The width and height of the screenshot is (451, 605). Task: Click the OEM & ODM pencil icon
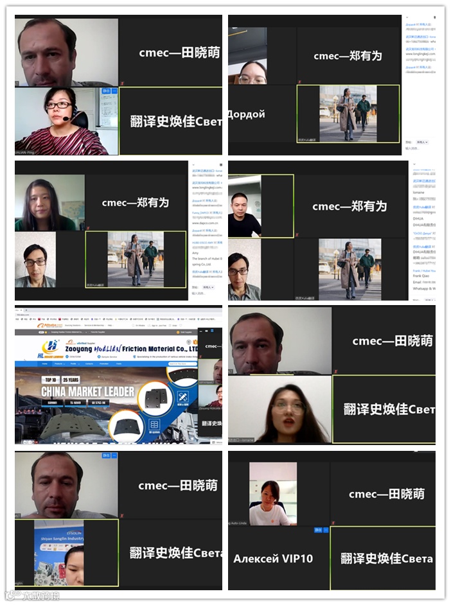coord(183,396)
